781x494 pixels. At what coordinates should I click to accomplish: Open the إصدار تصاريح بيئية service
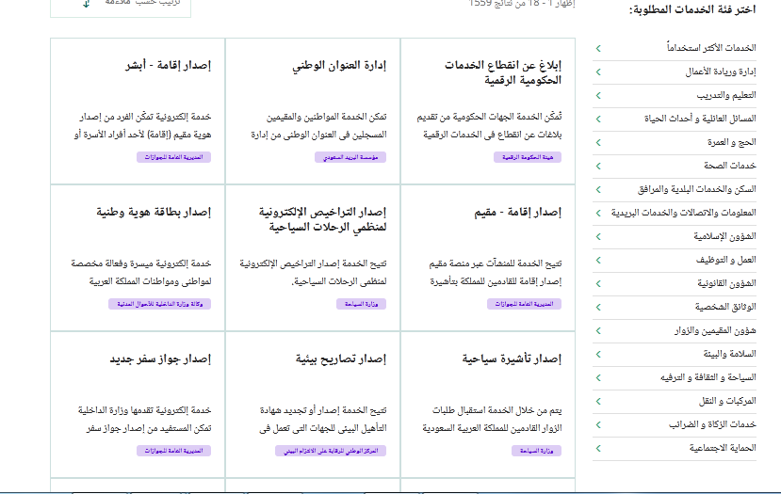[341, 359]
